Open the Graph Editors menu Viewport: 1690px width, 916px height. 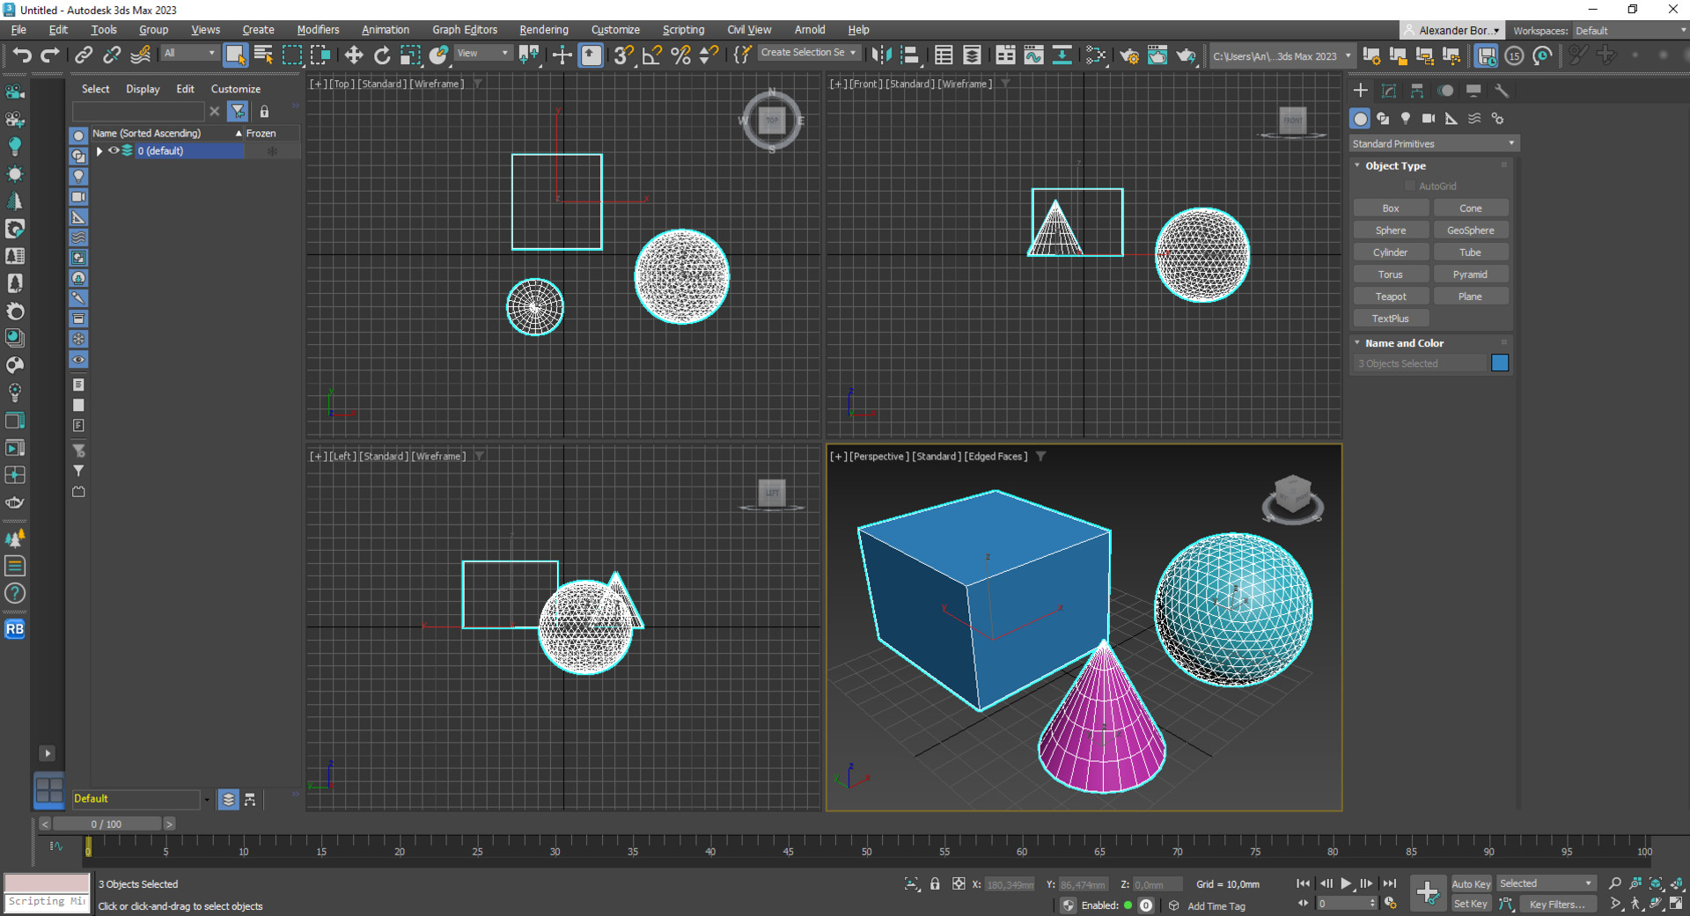coord(464,30)
